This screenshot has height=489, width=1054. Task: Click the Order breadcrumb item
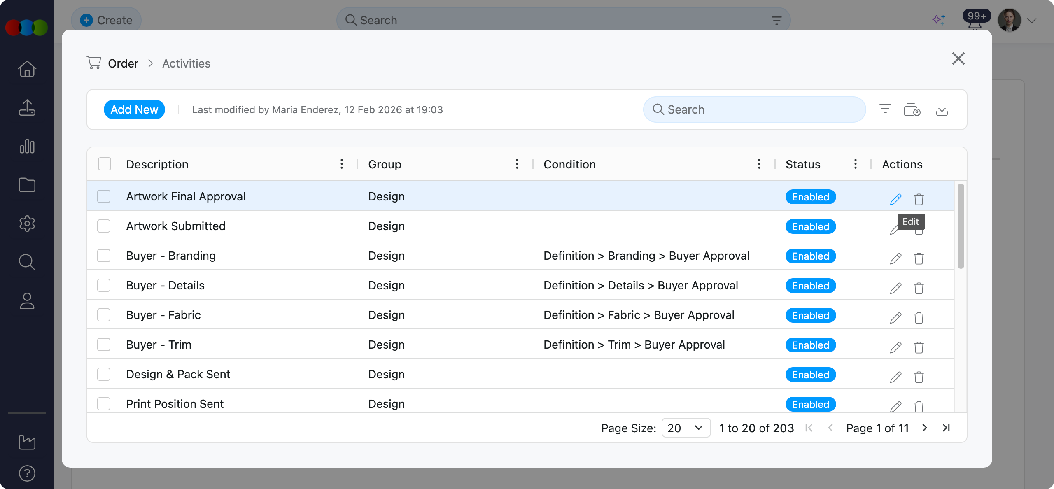[123, 63]
